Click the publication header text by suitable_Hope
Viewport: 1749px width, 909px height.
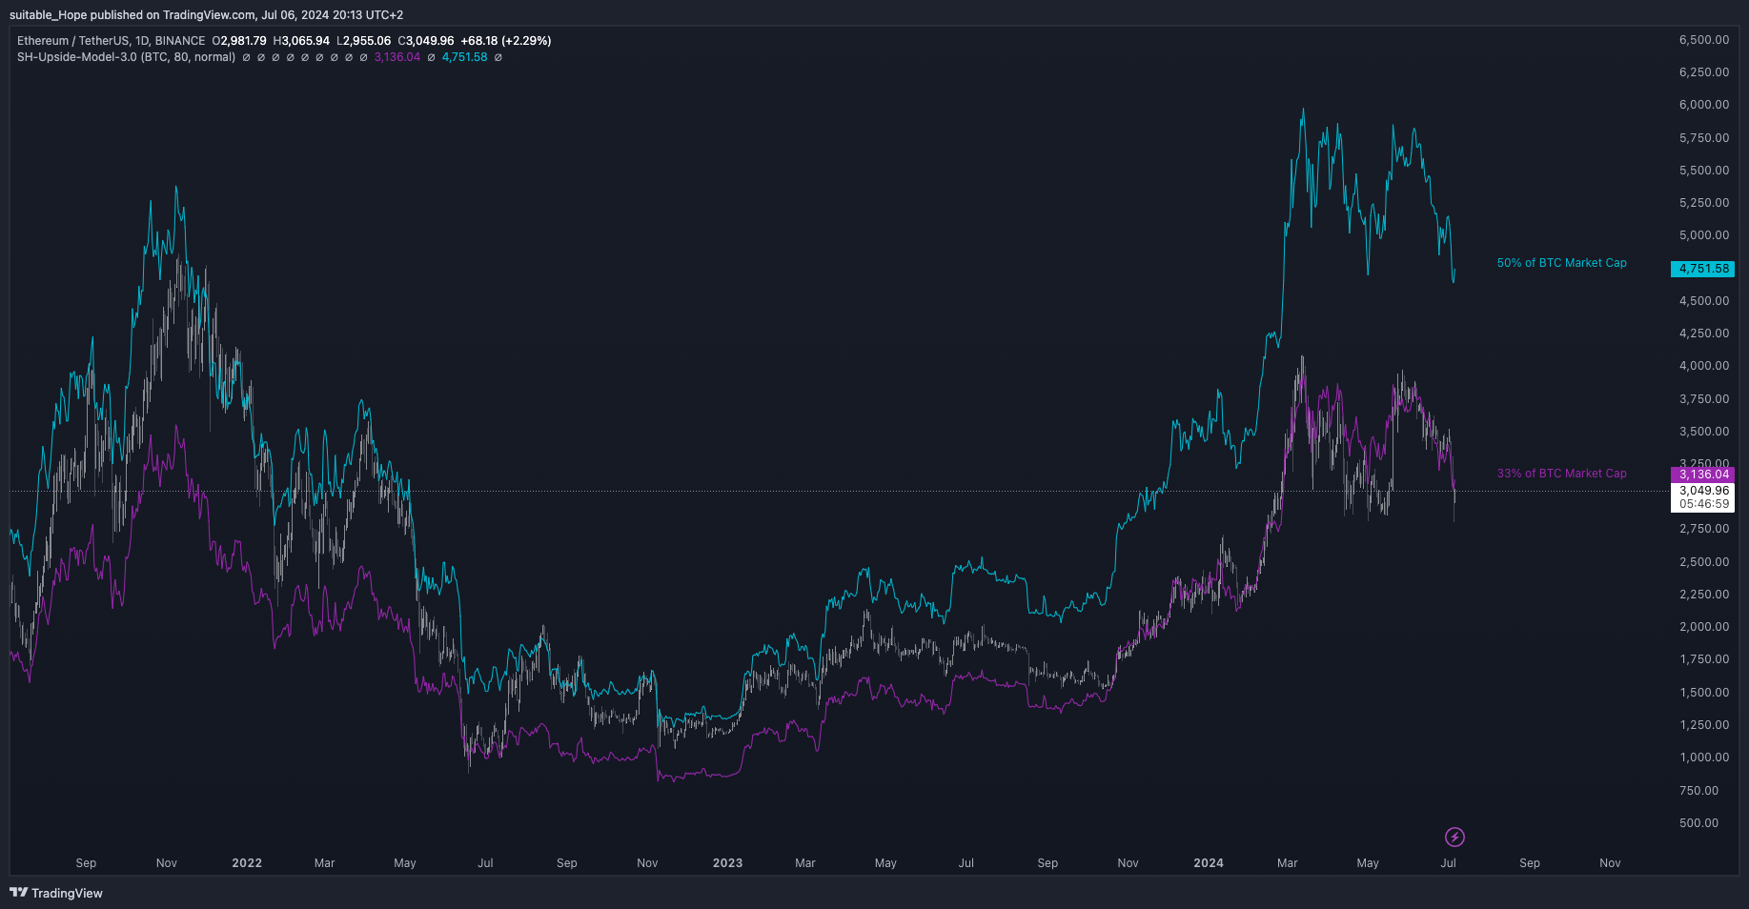click(206, 15)
